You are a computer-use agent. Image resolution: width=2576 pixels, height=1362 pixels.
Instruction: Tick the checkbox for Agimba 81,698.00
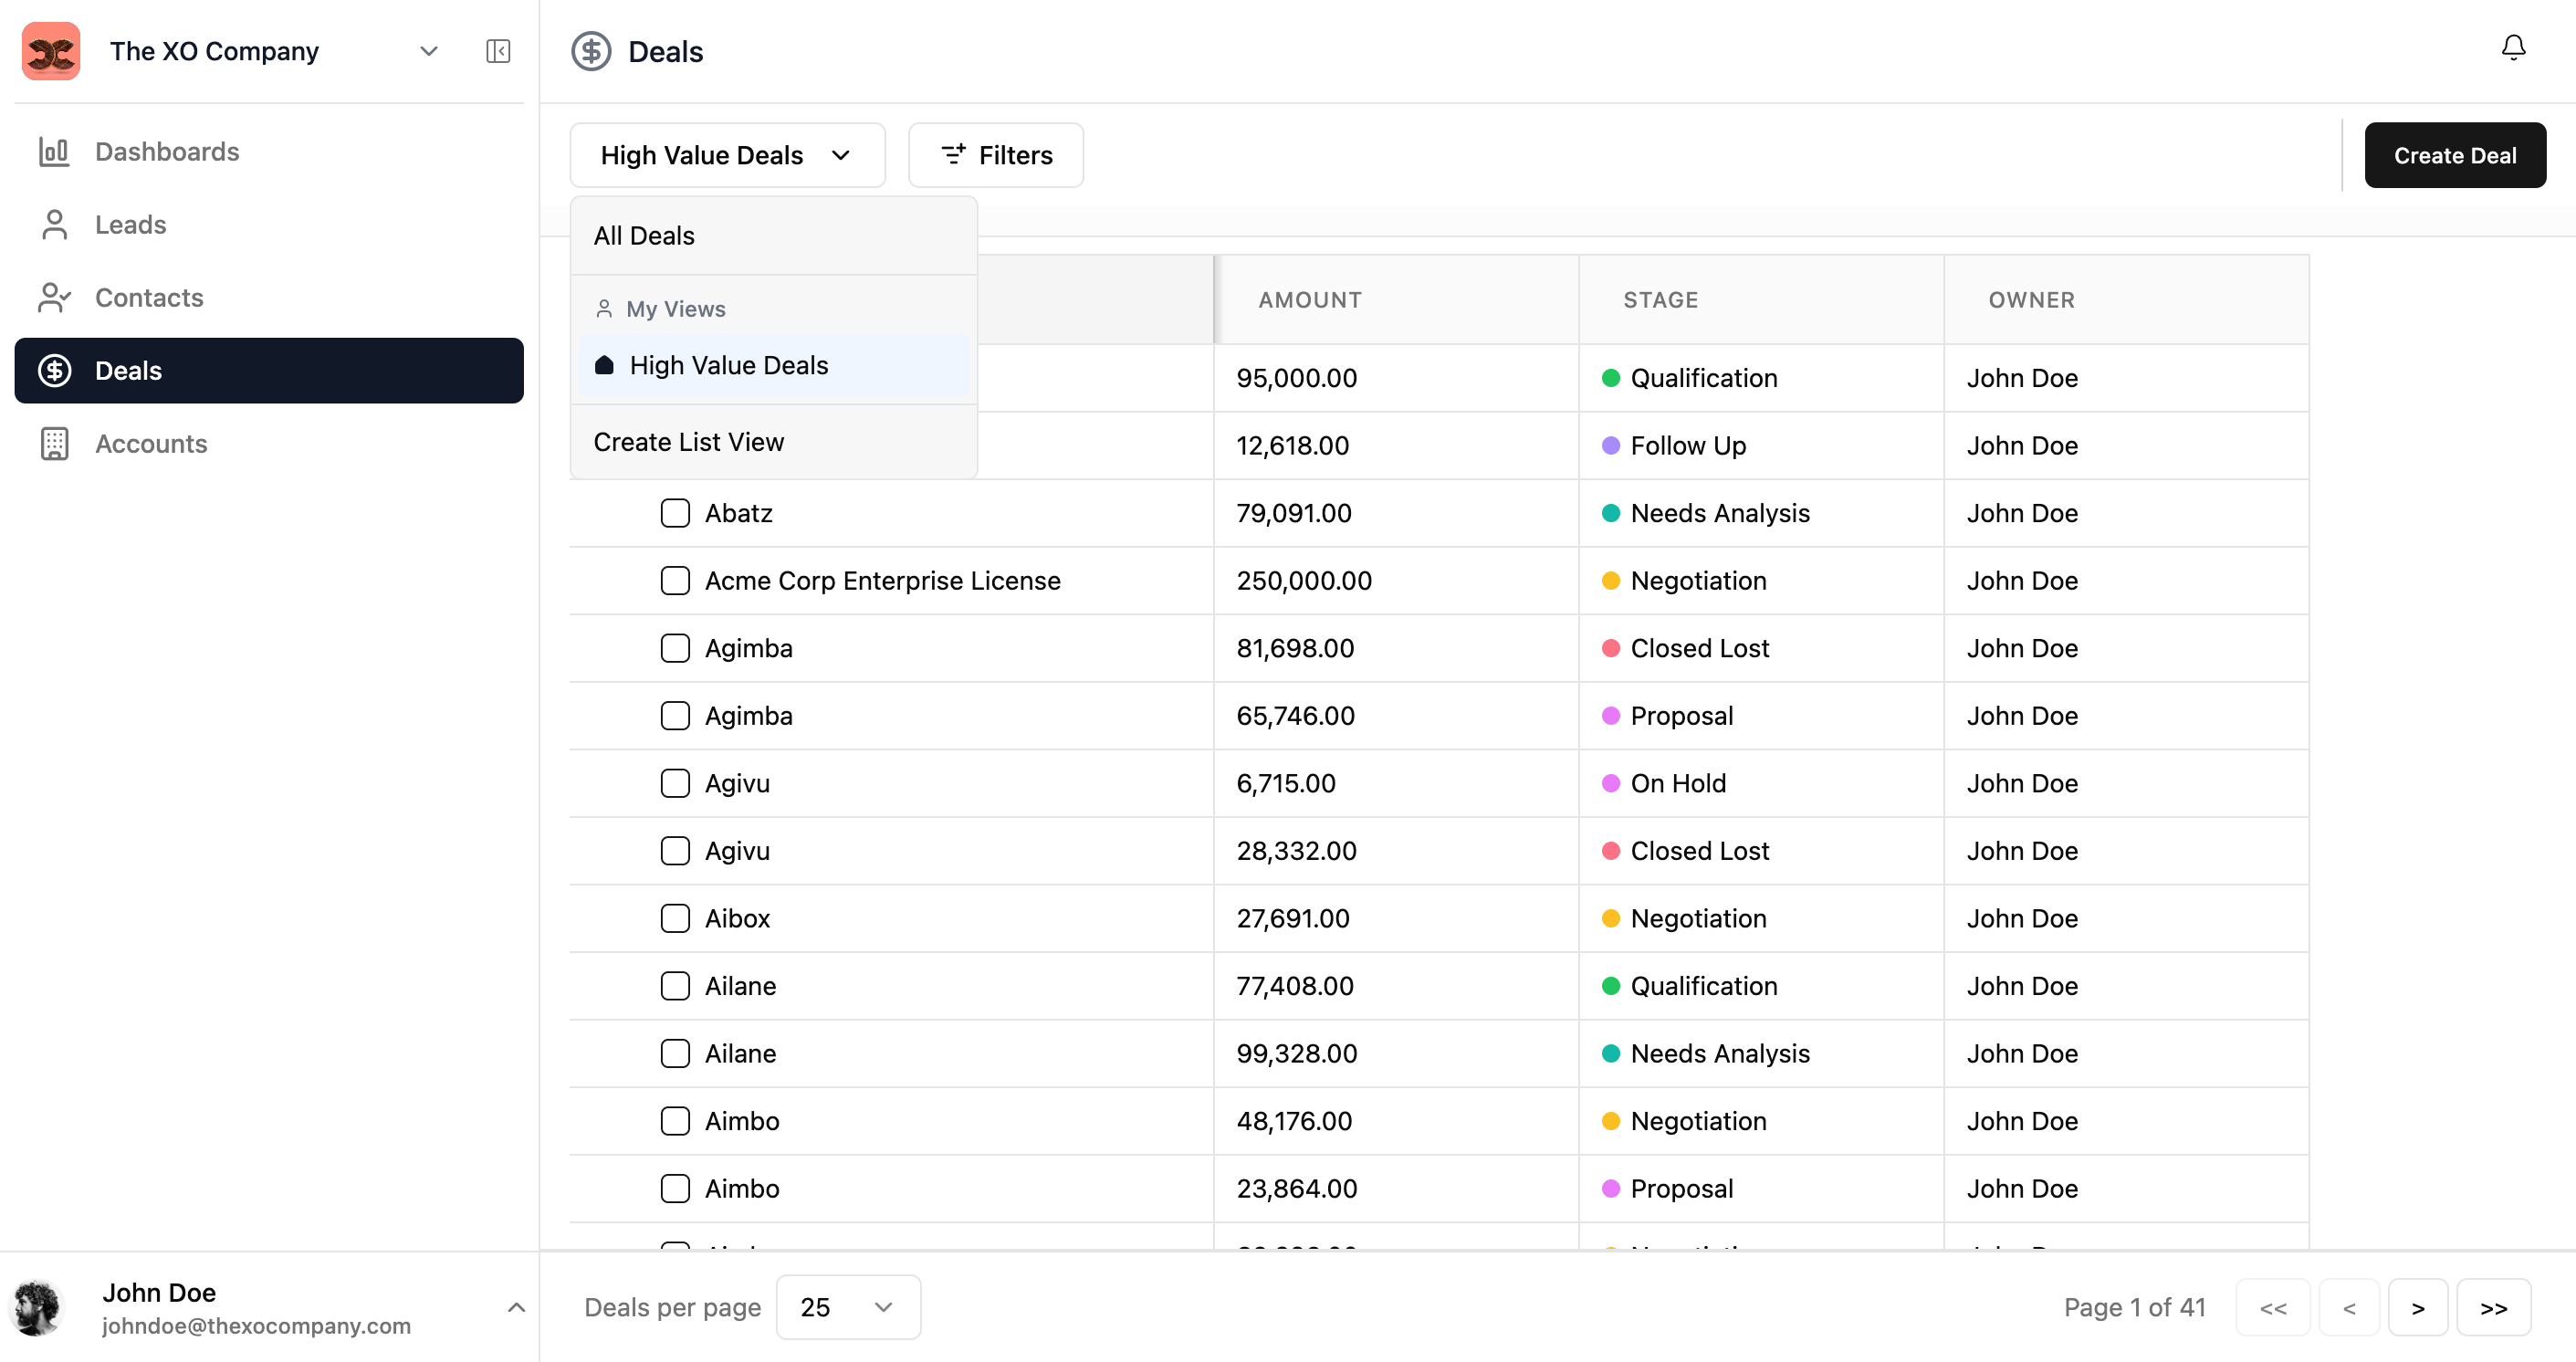coord(675,648)
